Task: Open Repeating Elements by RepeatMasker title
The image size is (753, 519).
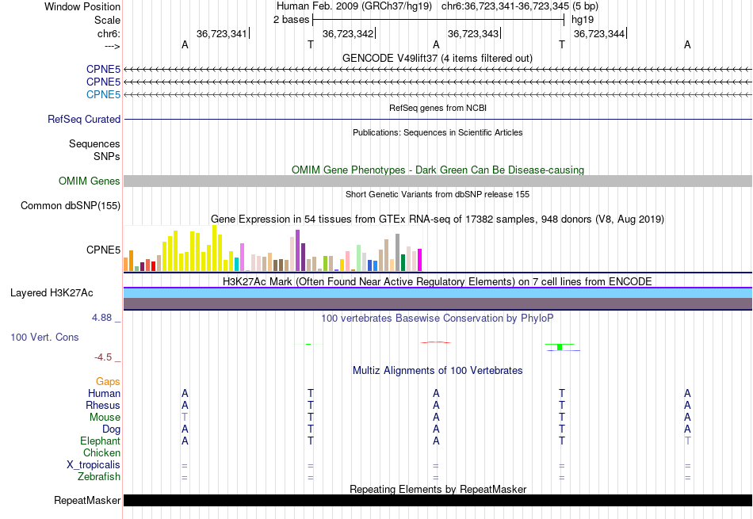Action: point(438,489)
